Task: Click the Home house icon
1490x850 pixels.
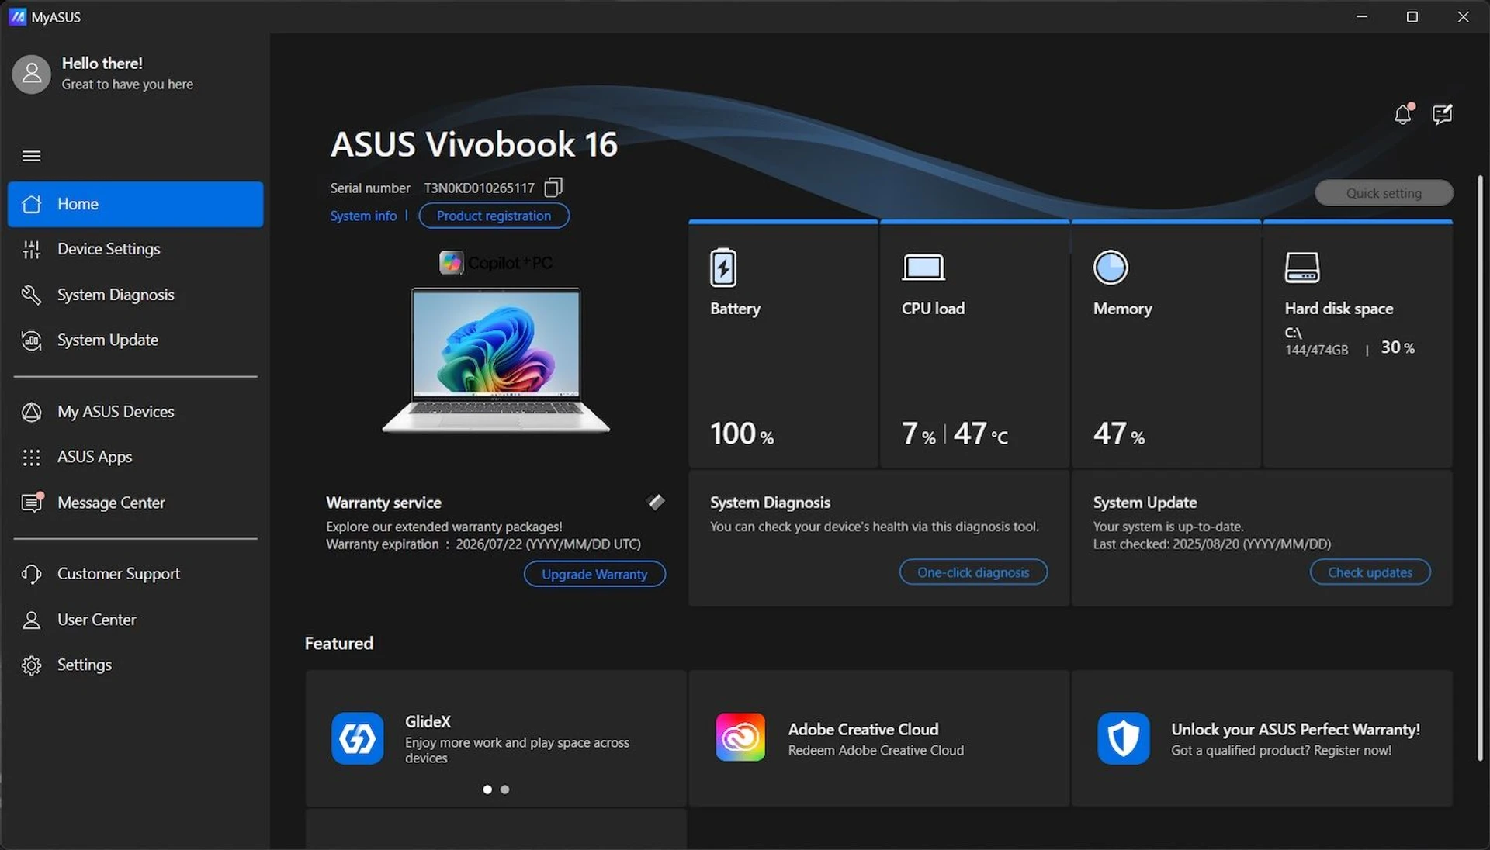Action: pos(32,204)
